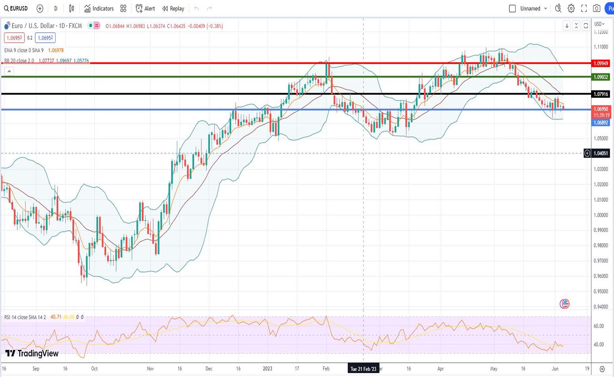Screen dimensions: 614x377
Task: Start bar Replay mode
Action: click(x=173, y=8)
